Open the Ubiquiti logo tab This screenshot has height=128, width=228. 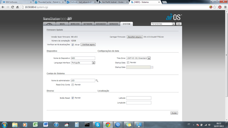pos(49,24)
